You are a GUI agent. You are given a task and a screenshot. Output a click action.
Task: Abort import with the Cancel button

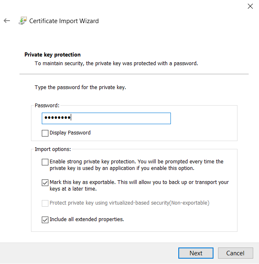235,253
